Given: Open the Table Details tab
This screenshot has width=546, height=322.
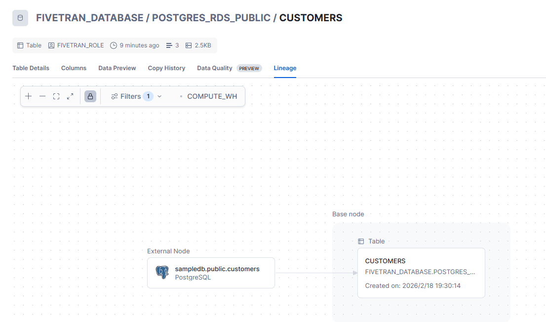Looking at the screenshot, I should (31, 68).
